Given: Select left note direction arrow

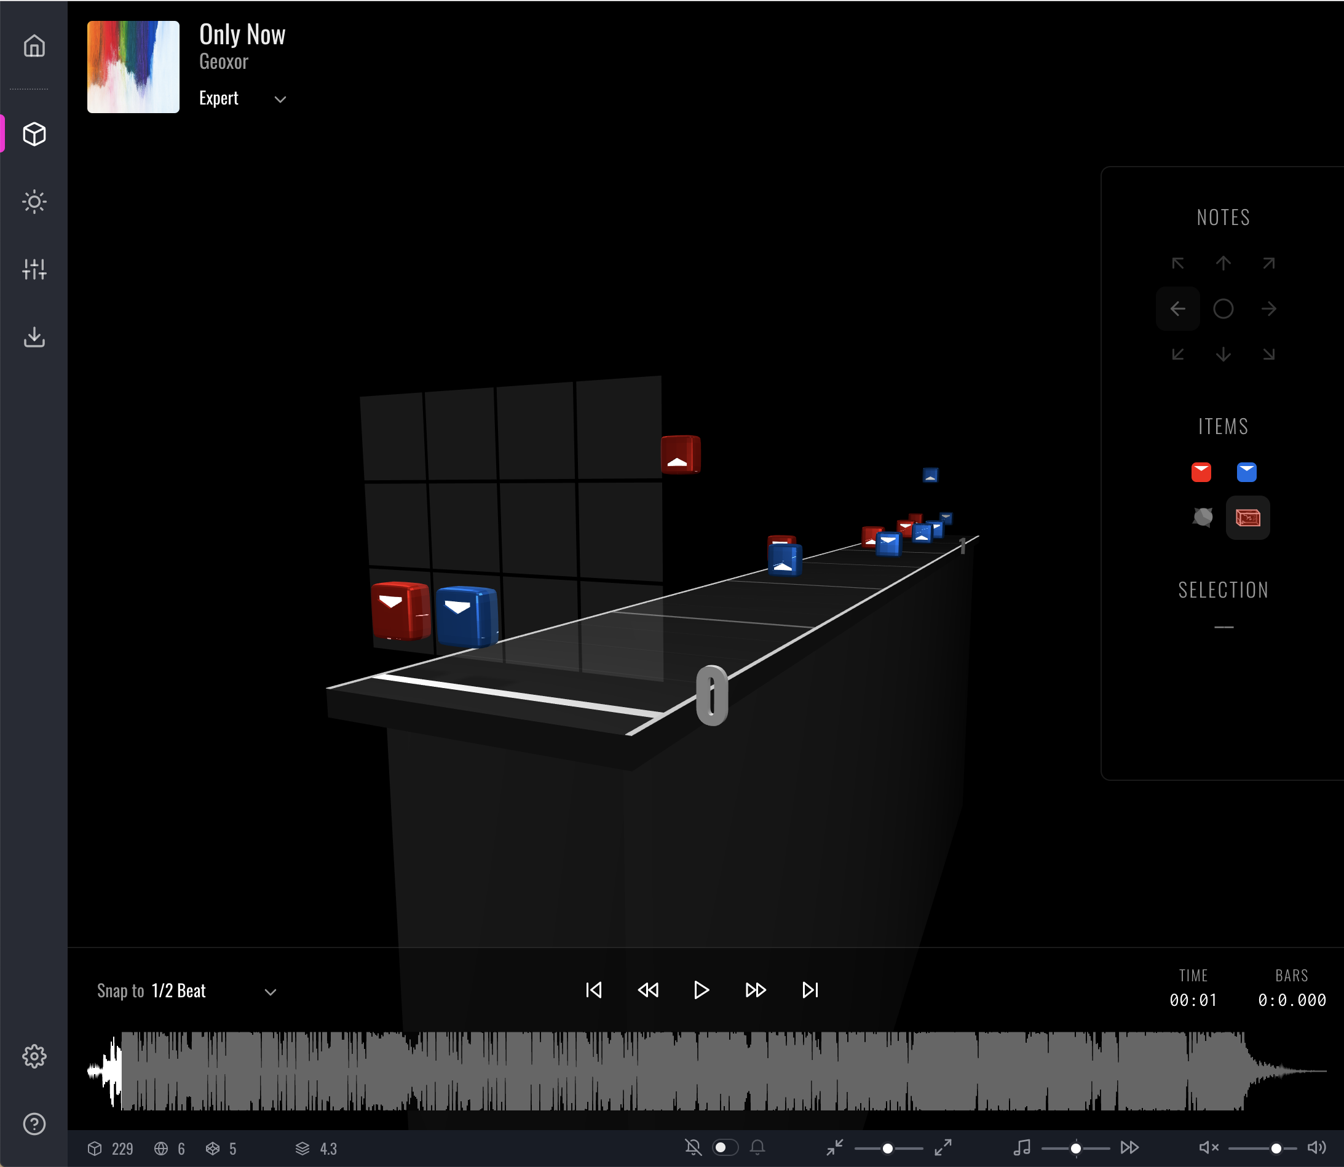Looking at the screenshot, I should [x=1178, y=309].
